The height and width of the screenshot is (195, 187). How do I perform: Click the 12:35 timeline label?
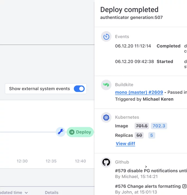(51, 161)
